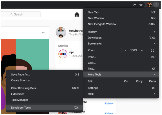The image size is (162, 115).
Task: Choose New Incognito Window
Action: click(102, 24)
